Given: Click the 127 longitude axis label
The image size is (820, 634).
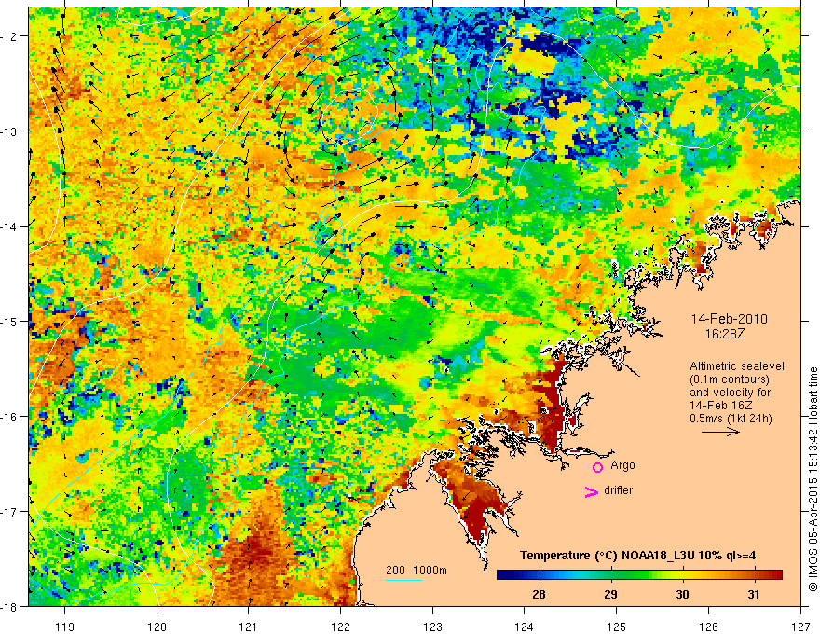Looking at the screenshot, I should click(x=800, y=627).
